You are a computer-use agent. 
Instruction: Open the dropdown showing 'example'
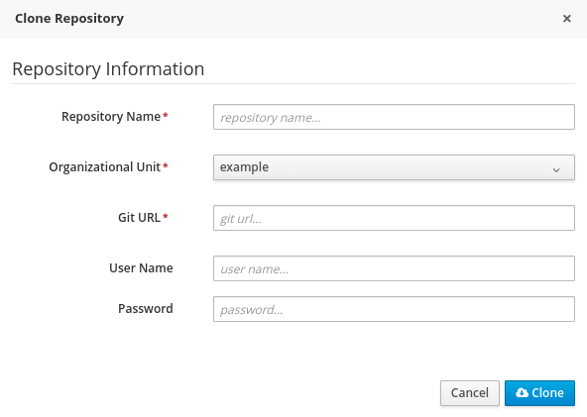(394, 167)
